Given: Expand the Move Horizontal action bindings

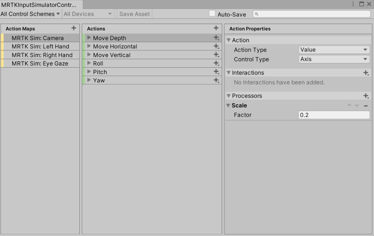Looking at the screenshot, I should pos(89,46).
